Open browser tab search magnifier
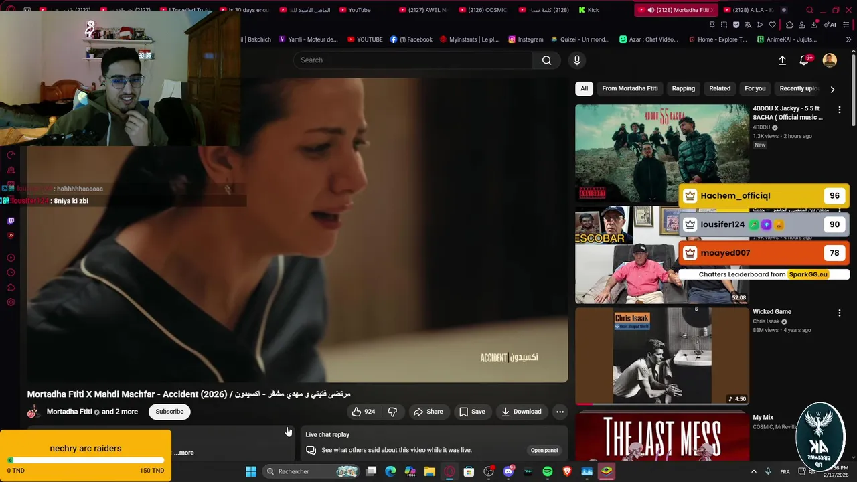Image resolution: width=857 pixels, height=482 pixels. [x=809, y=10]
